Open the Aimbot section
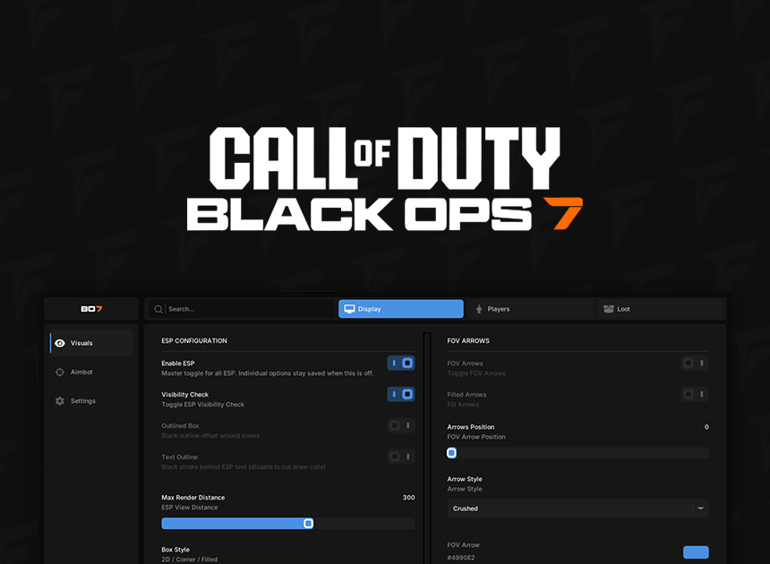The width and height of the screenshot is (770, 564). click(91, 372)
